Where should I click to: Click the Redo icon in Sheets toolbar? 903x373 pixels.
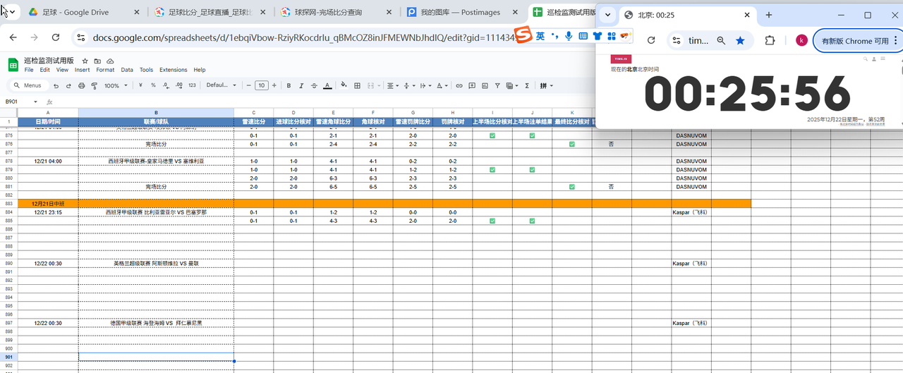click(69, 85)
